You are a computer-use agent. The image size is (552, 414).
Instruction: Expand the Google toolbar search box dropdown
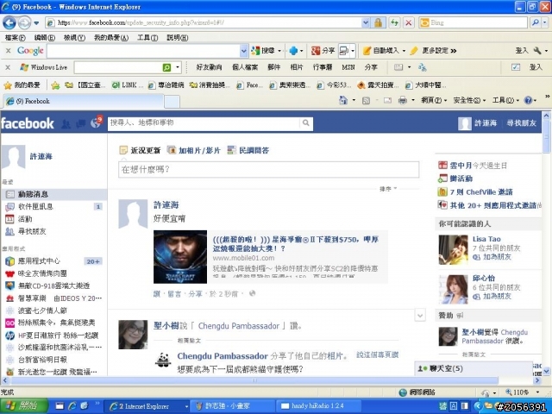pos(243,51)
